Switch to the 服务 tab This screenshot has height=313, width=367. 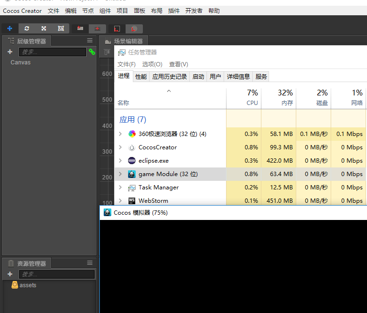pyautogui.click(x=261, y=77)
